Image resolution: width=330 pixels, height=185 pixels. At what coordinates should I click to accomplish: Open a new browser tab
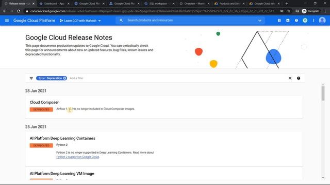[287, 4]
